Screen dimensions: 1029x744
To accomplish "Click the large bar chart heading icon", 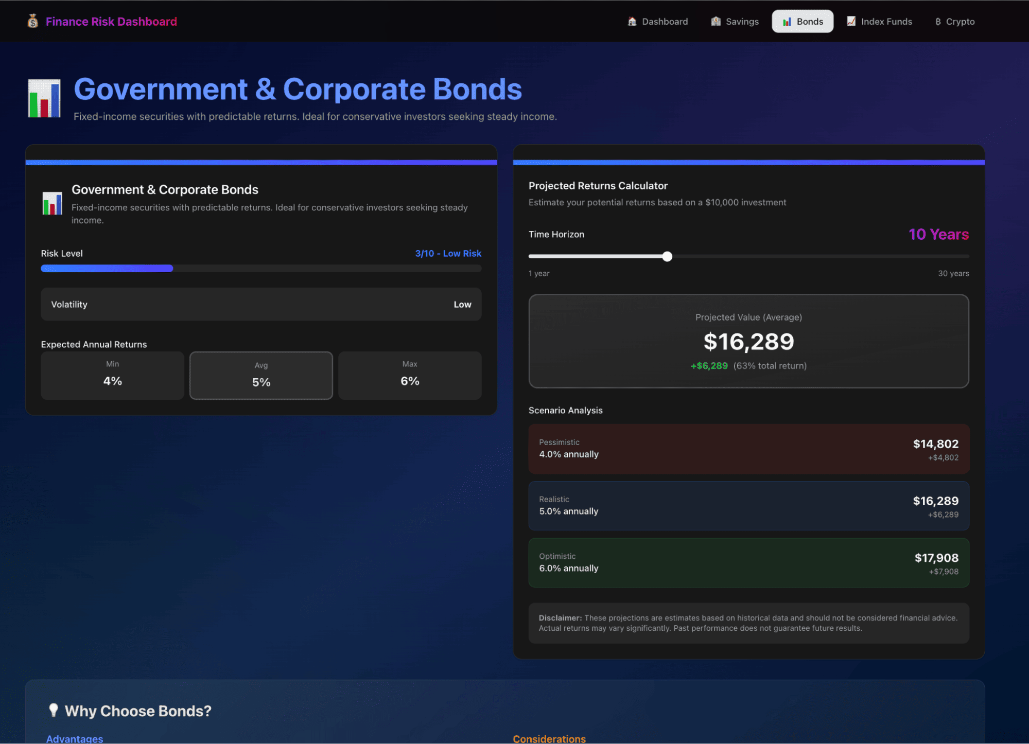I will pyautogui.click(x=44, y=98).
